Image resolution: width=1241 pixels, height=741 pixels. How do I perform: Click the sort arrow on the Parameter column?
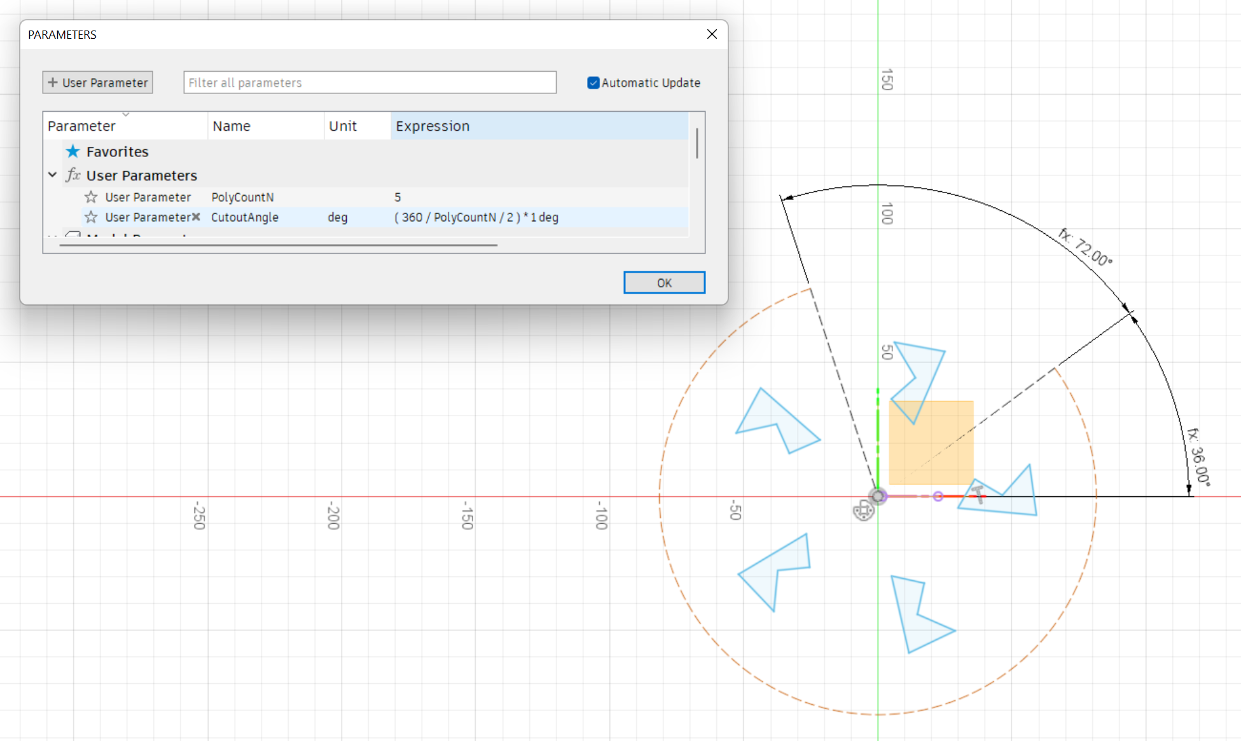[126, 114]
